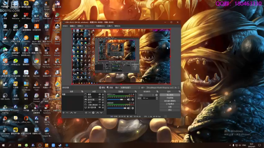
Task: Open the scene transition properties gear
Action: pyautogui.click(x=156, y=95)
